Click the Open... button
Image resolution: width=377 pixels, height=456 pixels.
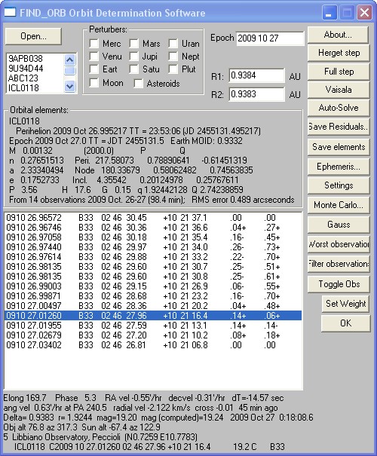tap(33, 36)
